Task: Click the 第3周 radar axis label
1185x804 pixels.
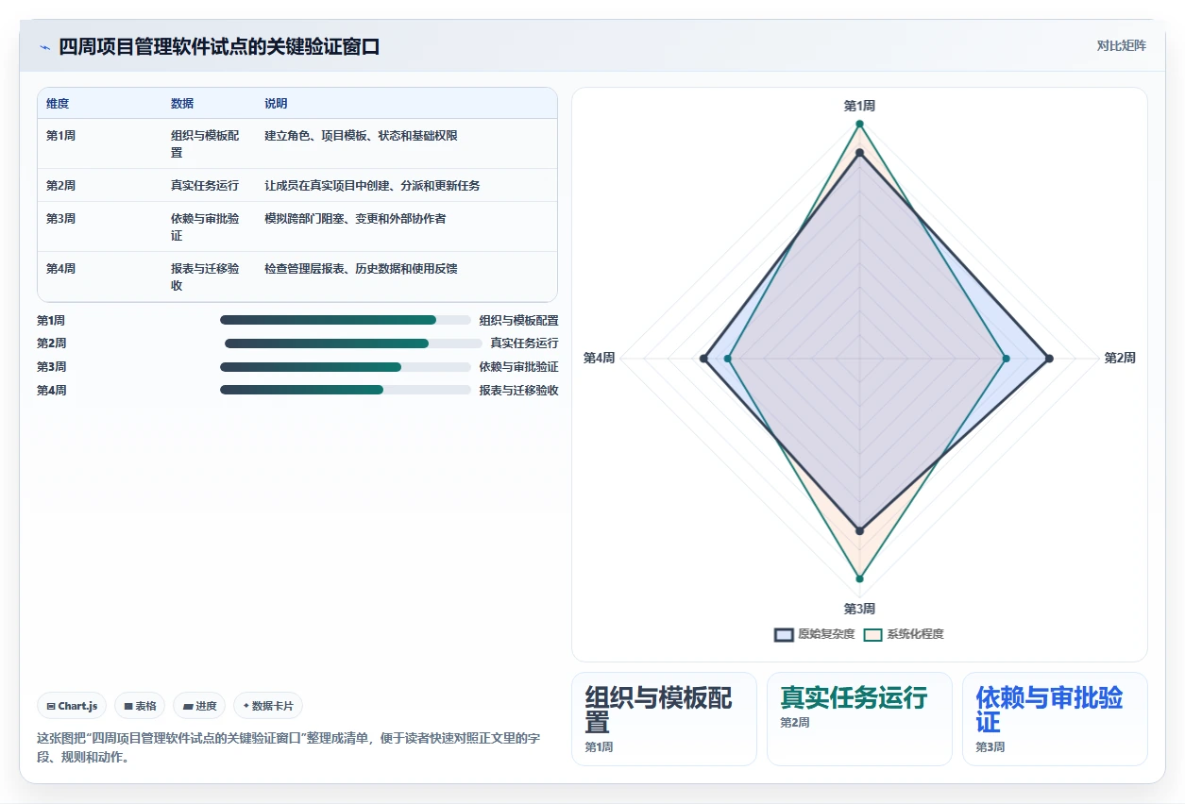Action: click(859, 609)
